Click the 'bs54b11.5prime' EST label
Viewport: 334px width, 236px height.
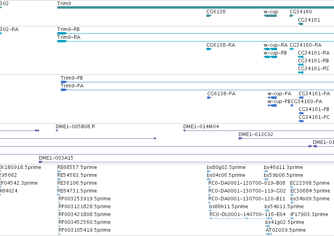284,207
